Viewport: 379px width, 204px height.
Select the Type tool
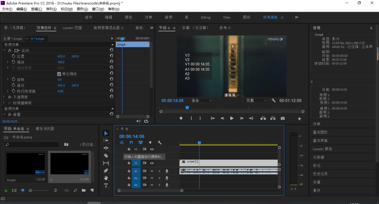click(x=106, y=185)
